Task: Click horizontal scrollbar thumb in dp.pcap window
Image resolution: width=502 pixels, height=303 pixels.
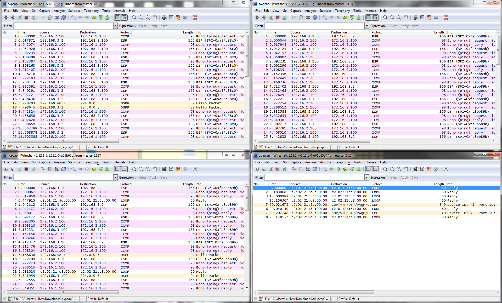Action: coord(316,292)
